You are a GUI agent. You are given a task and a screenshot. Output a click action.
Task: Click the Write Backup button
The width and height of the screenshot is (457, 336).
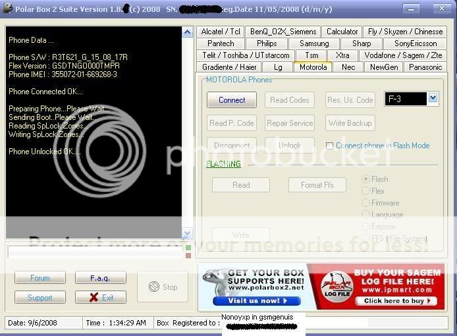coord(350,123)
